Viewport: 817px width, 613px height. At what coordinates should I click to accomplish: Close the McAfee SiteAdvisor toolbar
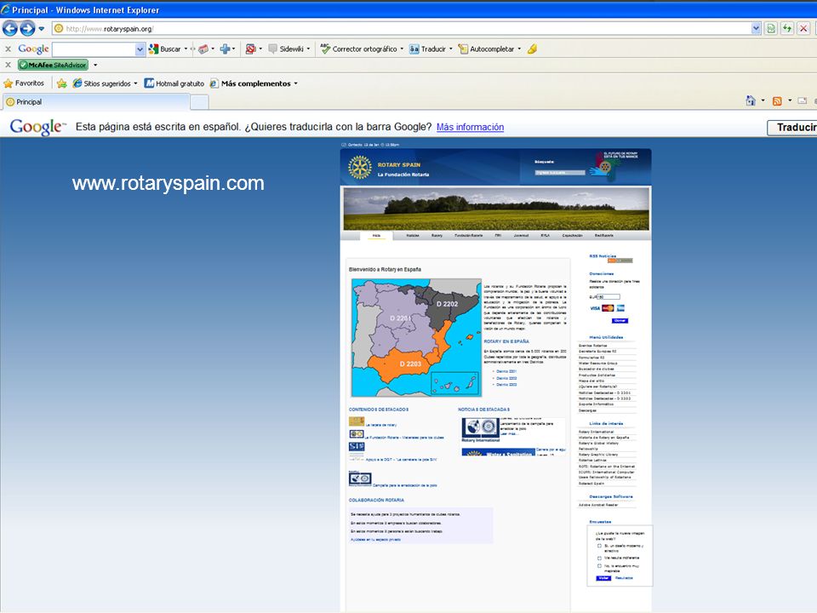[x=8, y=66]
